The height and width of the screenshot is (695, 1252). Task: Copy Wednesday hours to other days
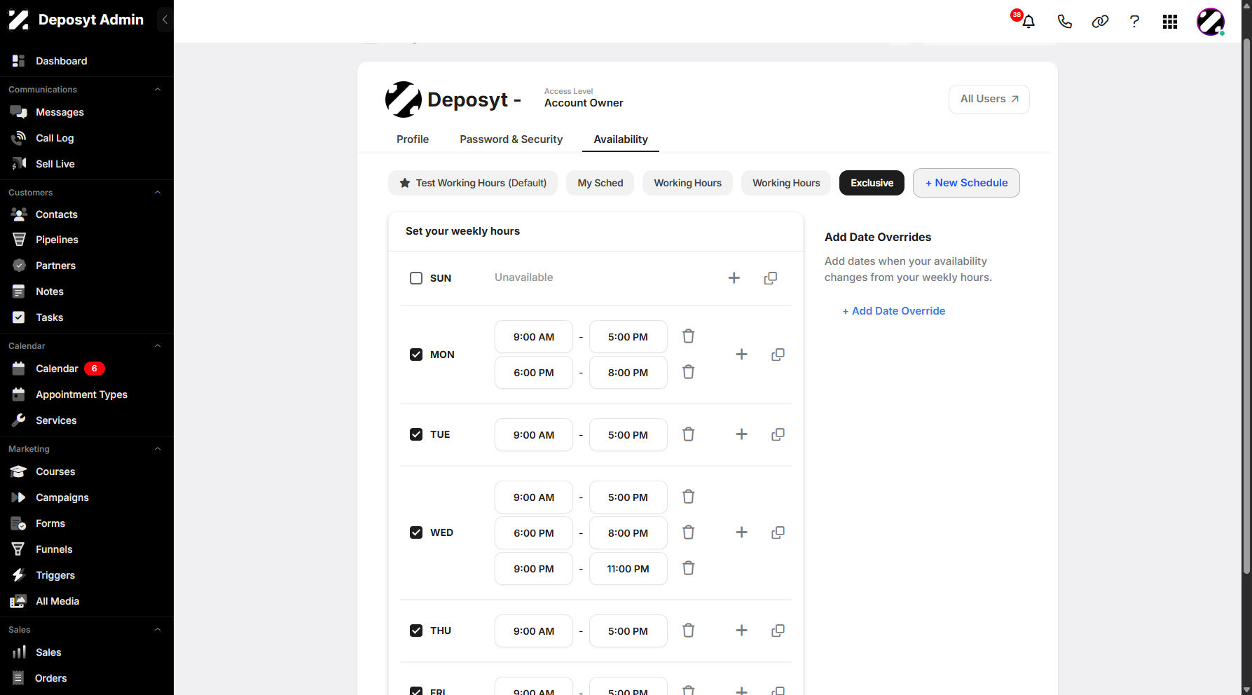tap(778, 532)
